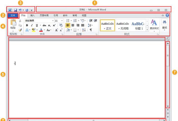Click the Shrink Font icon

[61, 30]
